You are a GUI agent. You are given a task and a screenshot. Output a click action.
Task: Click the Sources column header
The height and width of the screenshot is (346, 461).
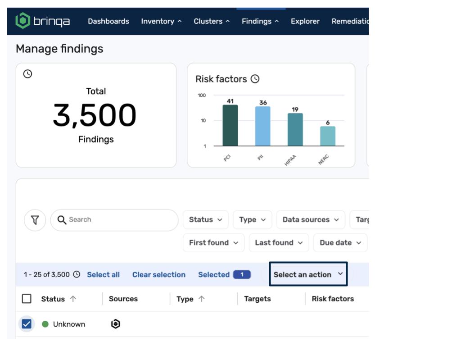tap(123, 299)
